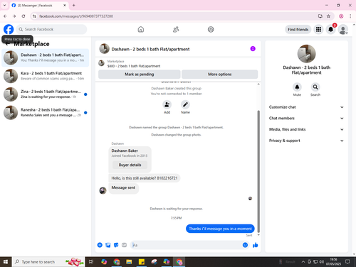This screenshot has width=356, height=267.
Task: Expand the Privacy & support section
Action: pos(306,141)
